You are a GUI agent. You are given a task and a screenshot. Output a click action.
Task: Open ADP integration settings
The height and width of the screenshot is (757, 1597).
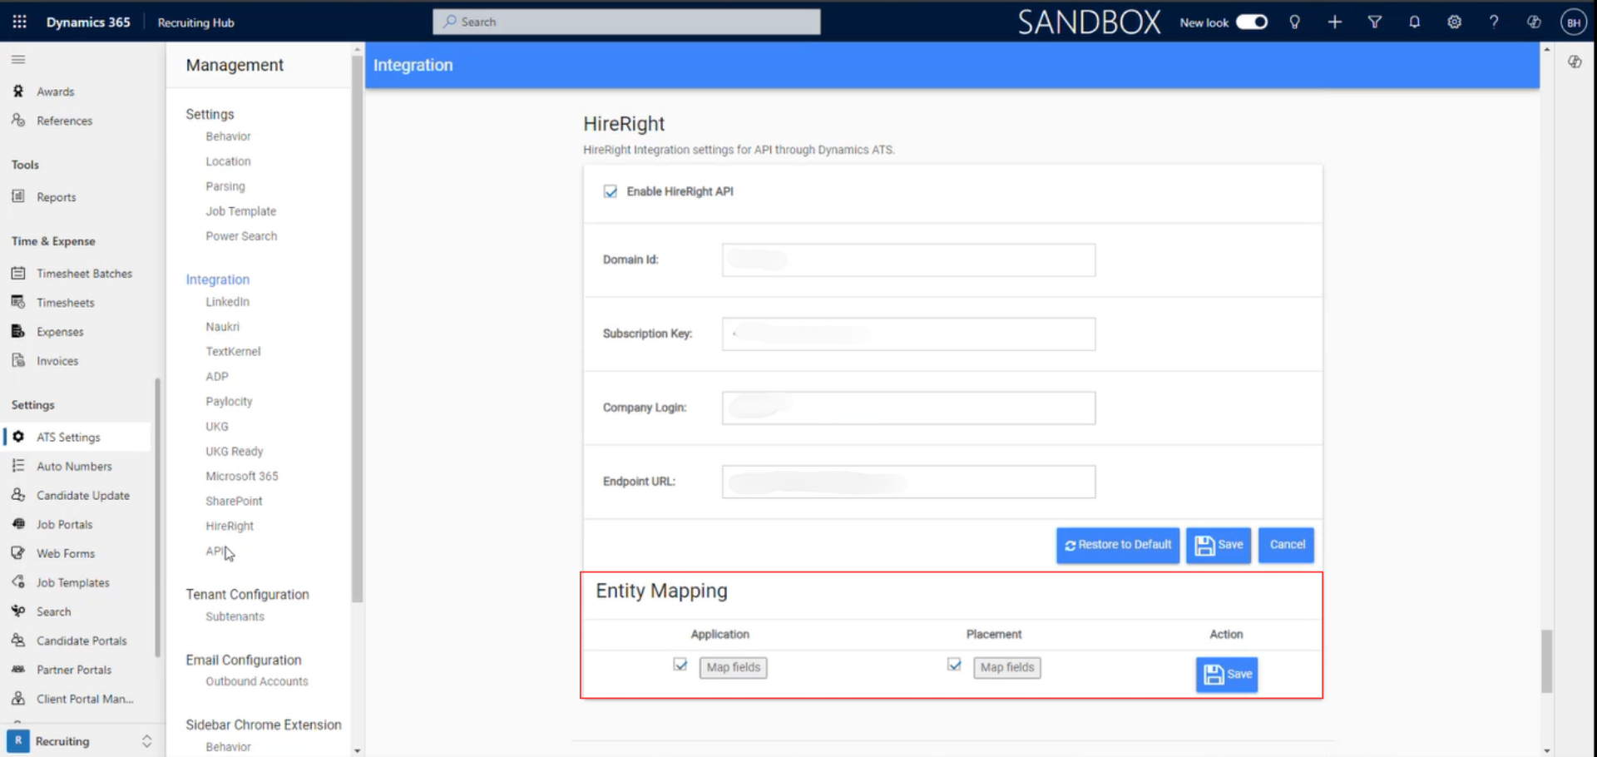[216, 377]
